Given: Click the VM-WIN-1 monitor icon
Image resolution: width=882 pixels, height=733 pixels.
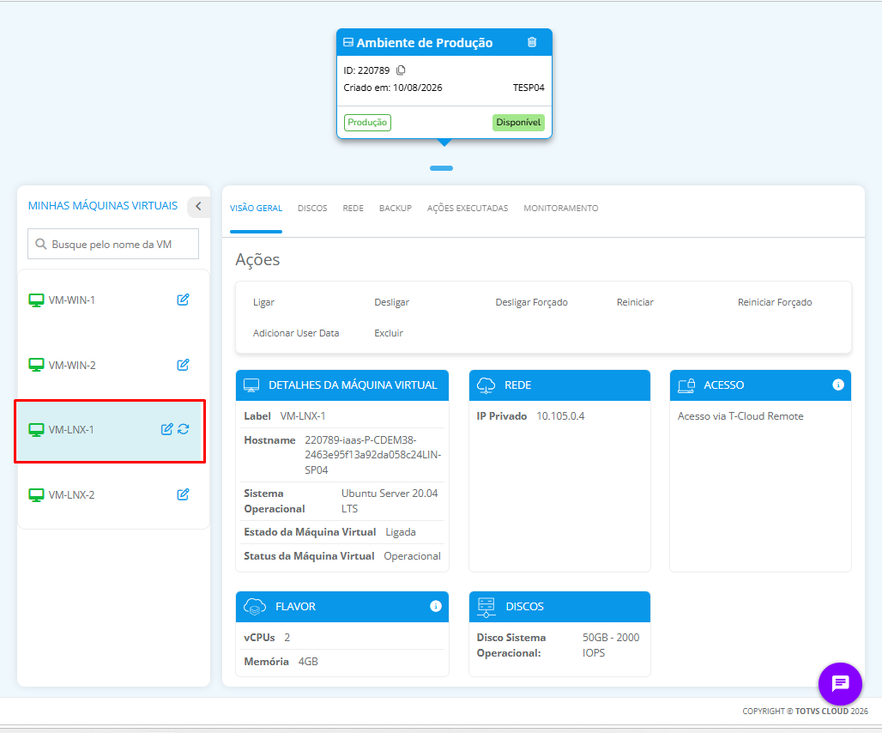Looking at the screenshot, I should (x=36, y=300).
